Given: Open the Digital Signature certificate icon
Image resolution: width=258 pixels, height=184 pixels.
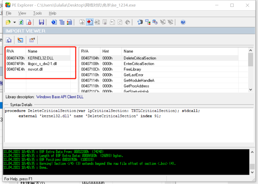Looking at the screenshot, I should click(105, 22).
